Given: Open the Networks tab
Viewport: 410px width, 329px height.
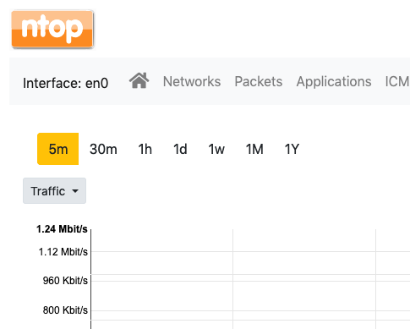Looking at the screenshot, I should [x=192, y=81].
